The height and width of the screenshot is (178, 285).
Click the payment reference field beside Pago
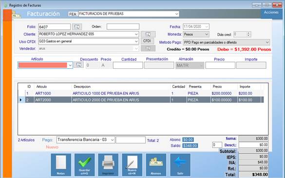pyautogui.click(x=131, y=140)
